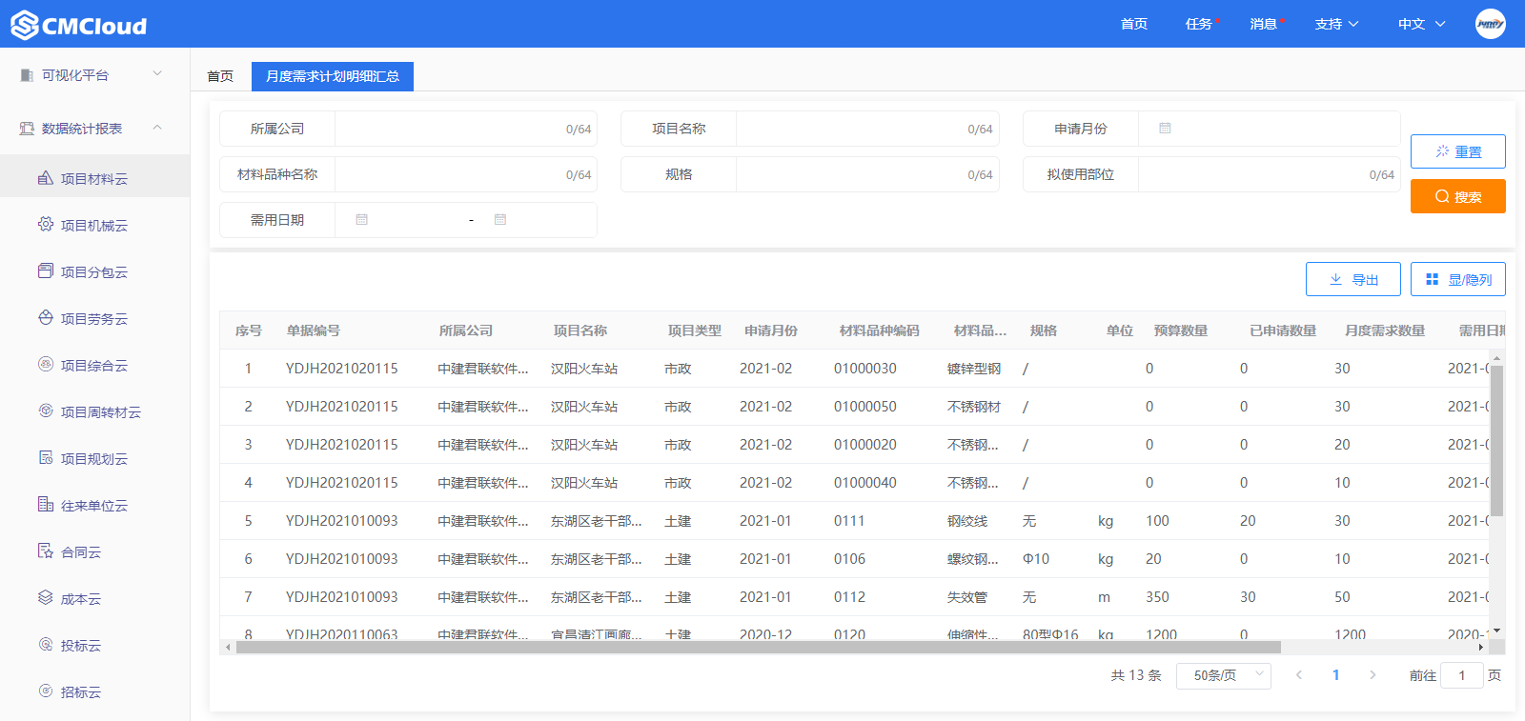Screen dimensions: 1525x721
Task: Open 消息 in top navigation
Action: pos(1264,24)
